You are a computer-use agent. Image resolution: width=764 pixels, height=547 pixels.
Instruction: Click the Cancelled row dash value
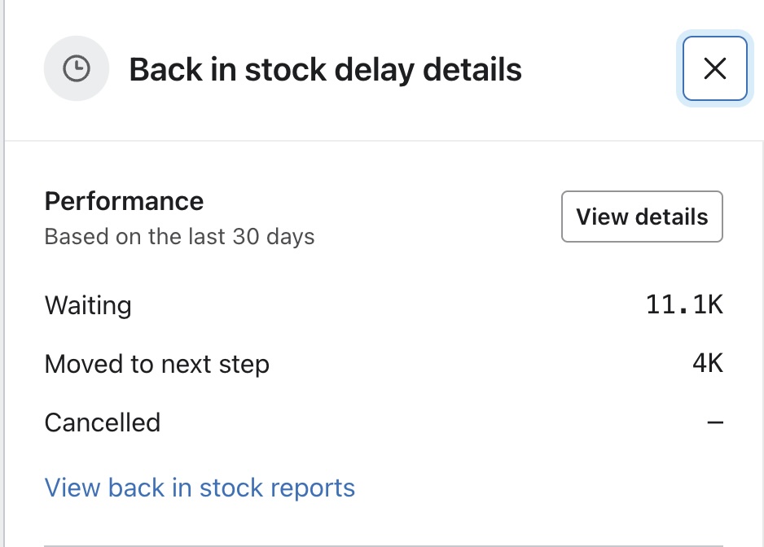pos(715,422)
